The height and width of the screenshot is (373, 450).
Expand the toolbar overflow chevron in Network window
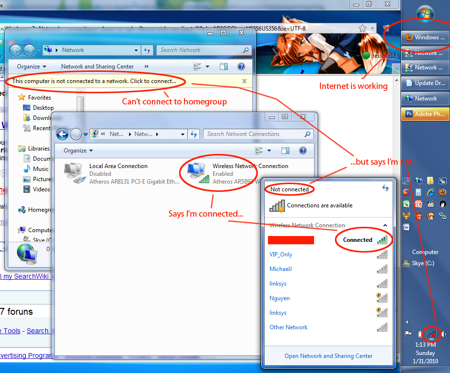click(147, 67)
